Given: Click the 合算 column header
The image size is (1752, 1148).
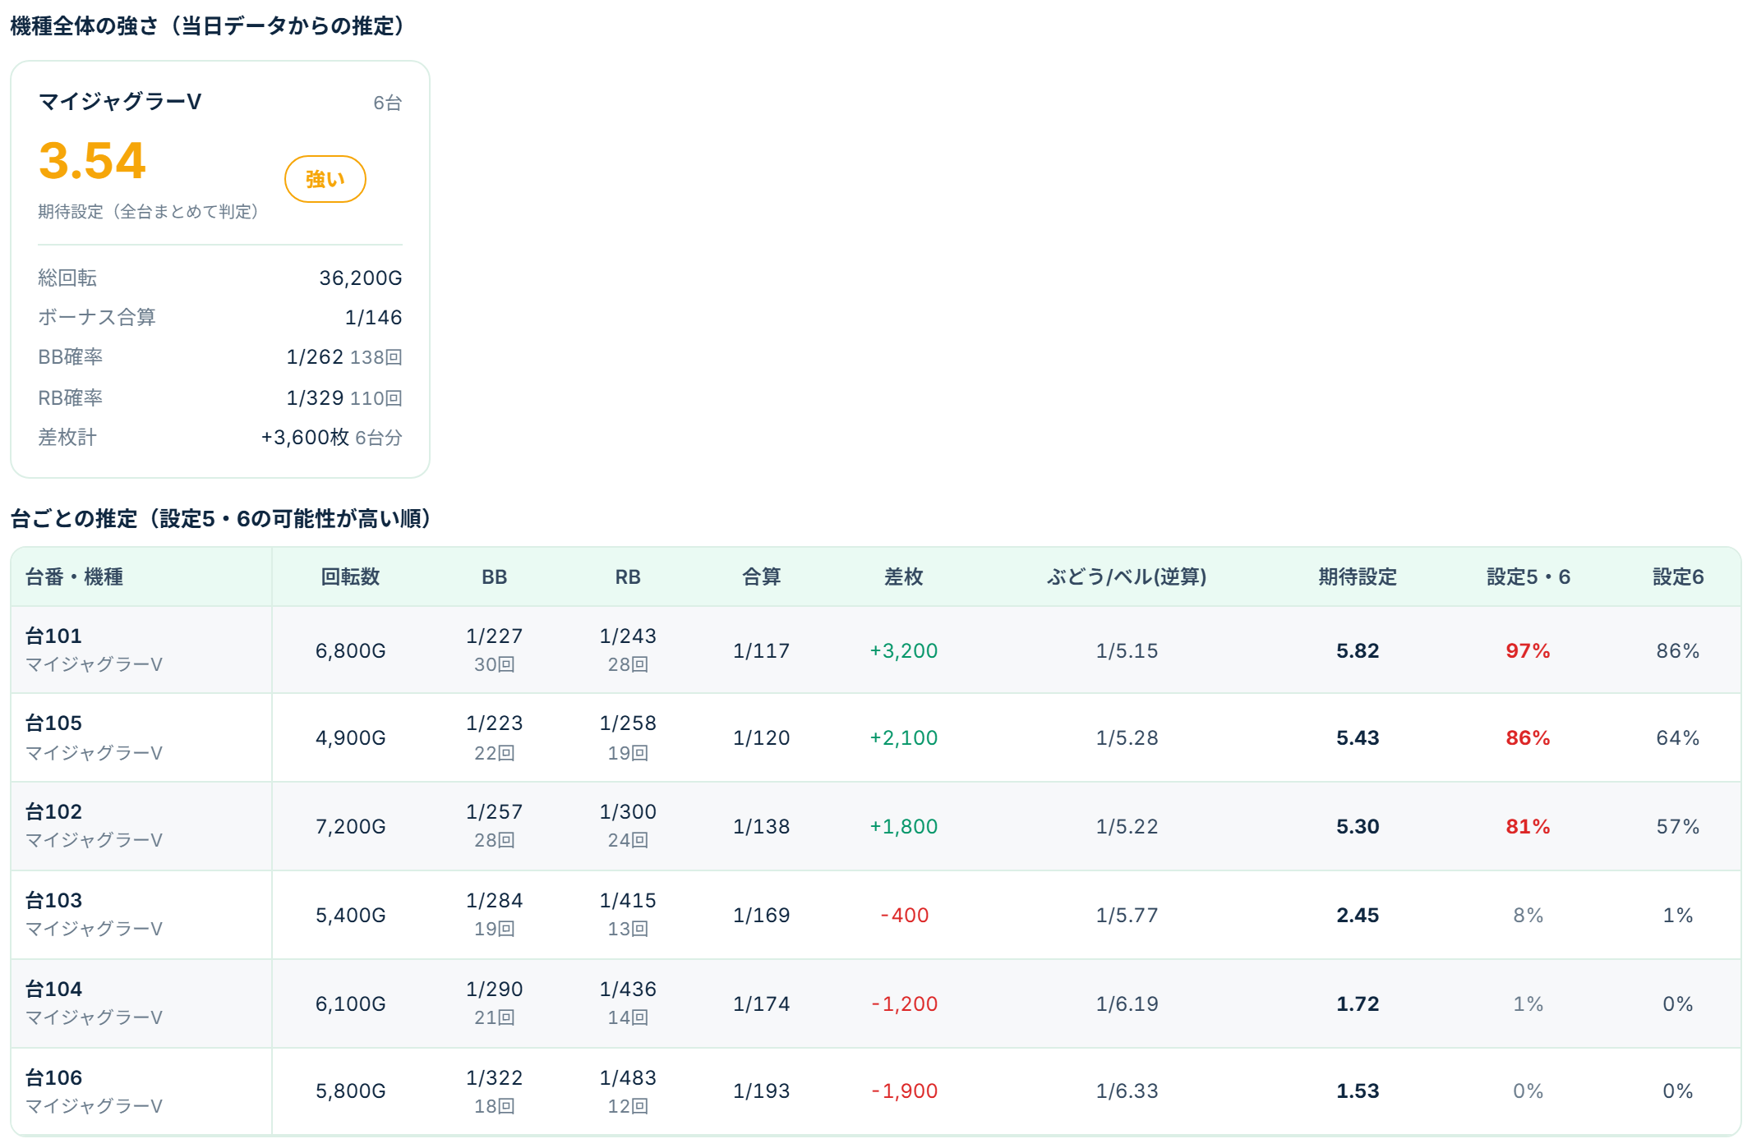Looking at the screenshot, I should point(761,576).
